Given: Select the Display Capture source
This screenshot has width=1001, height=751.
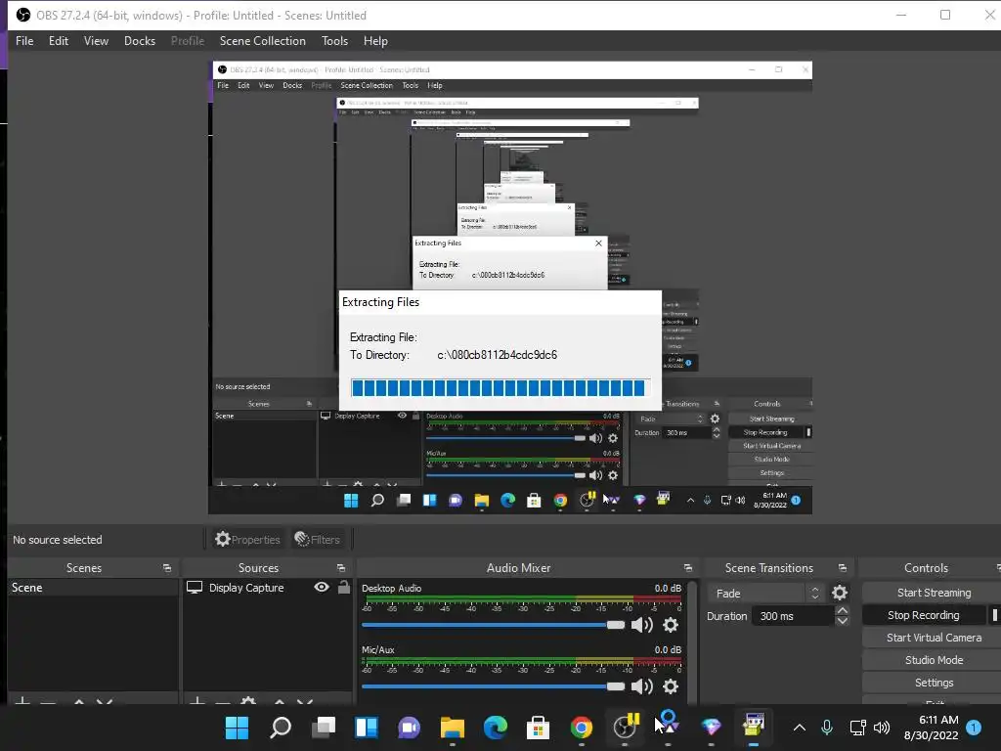Looking at the screenshot, I should (x=245, y=588).
